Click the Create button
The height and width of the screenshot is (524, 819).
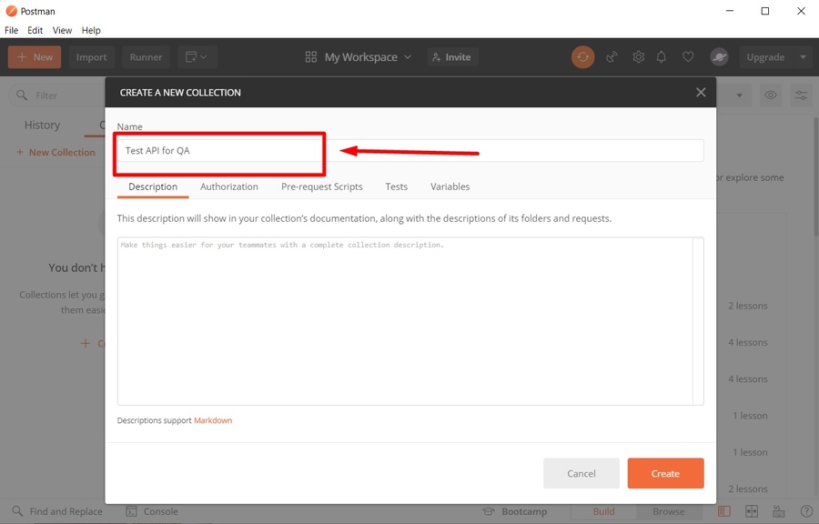point(665,473)
